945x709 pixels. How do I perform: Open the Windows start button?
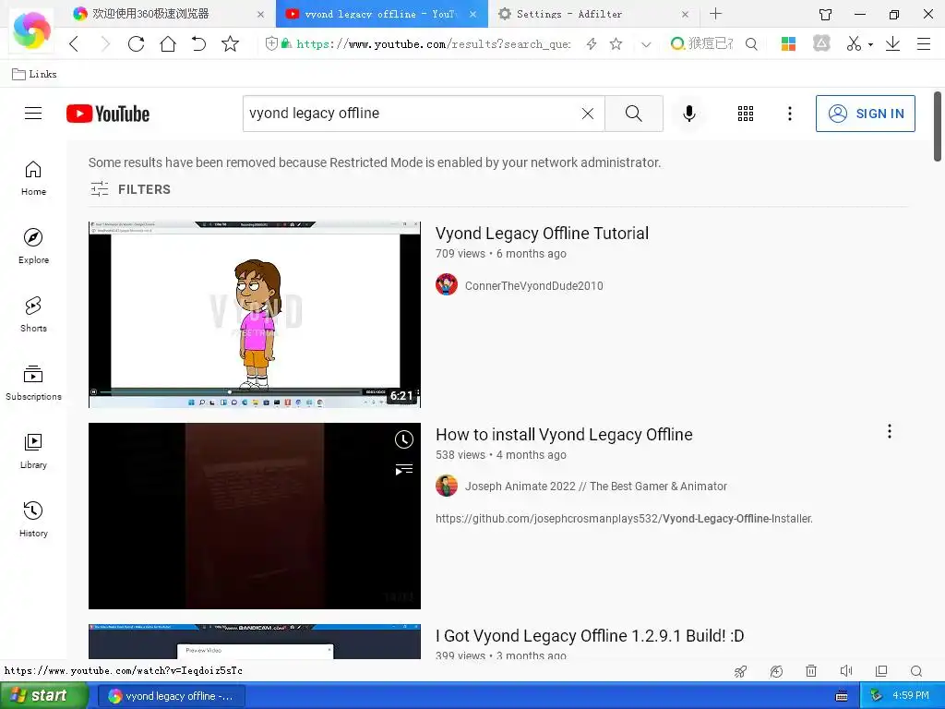pos(43,696)
